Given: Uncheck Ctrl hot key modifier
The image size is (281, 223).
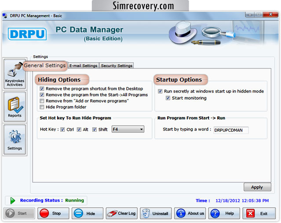Looking at the screenshot, I should (62, 129).
